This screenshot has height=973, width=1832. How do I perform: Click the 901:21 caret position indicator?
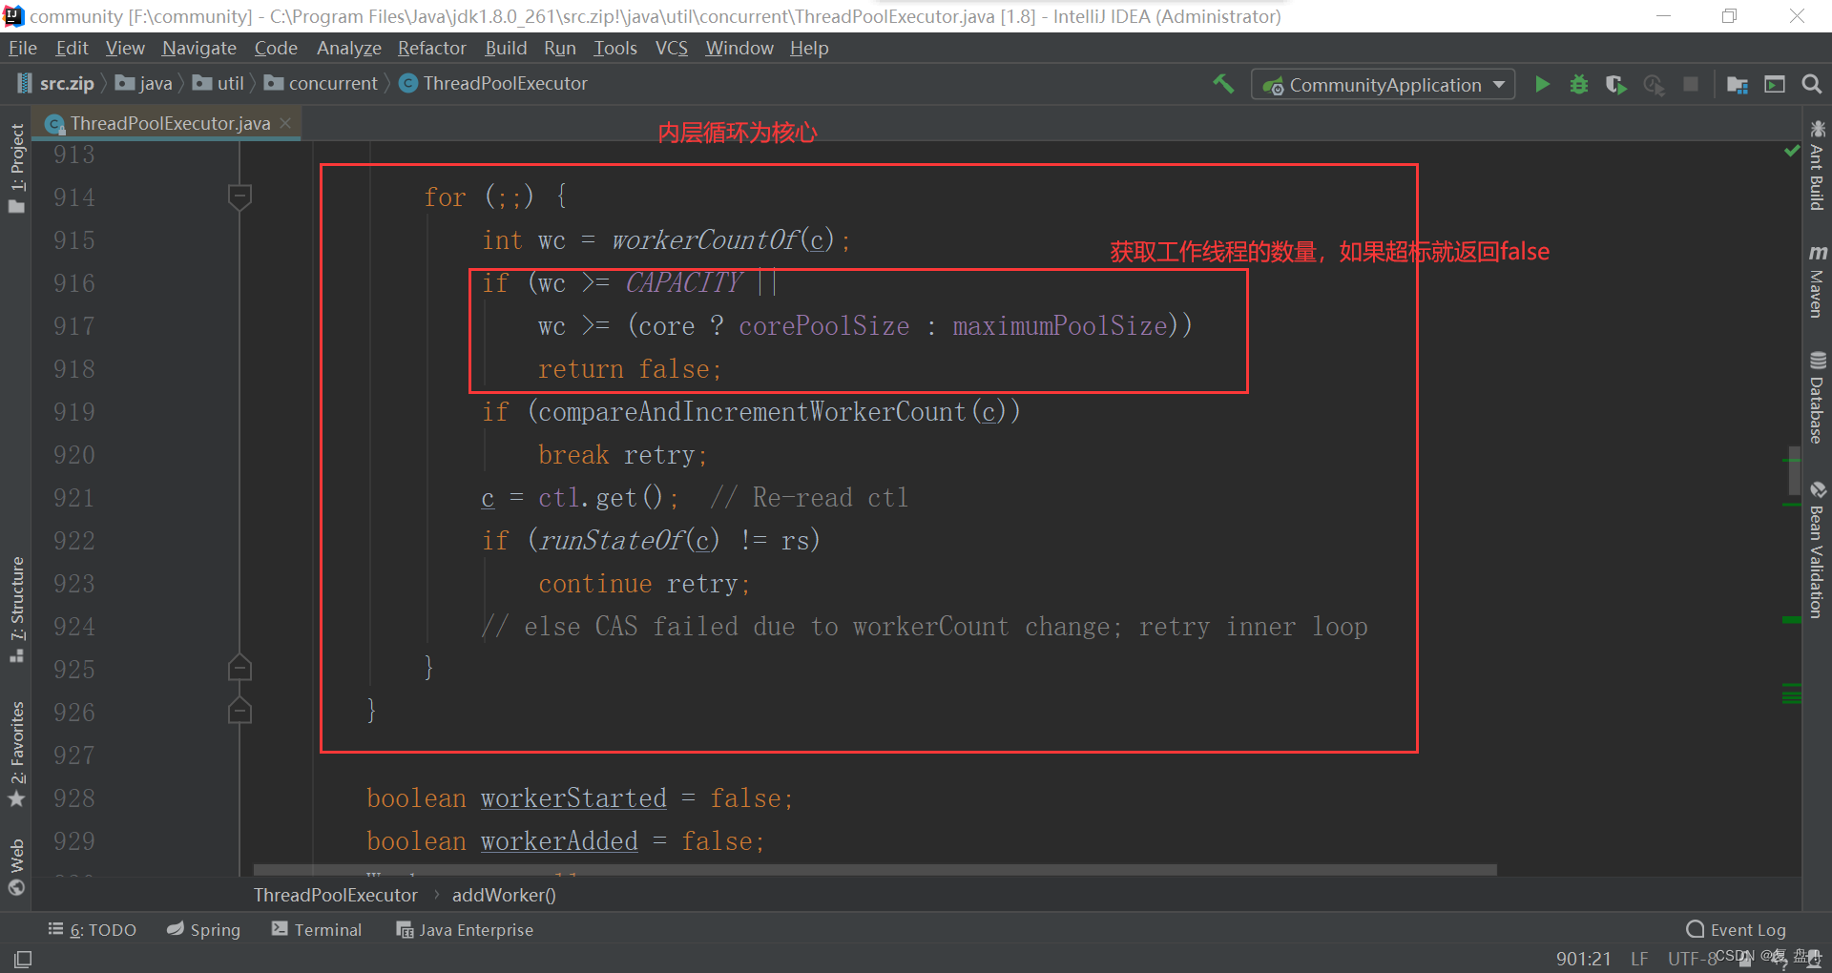[x=1583, y=959]
